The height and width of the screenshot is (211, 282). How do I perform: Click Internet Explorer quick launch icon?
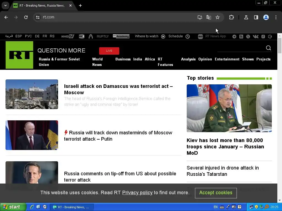[x=32, y=207]
